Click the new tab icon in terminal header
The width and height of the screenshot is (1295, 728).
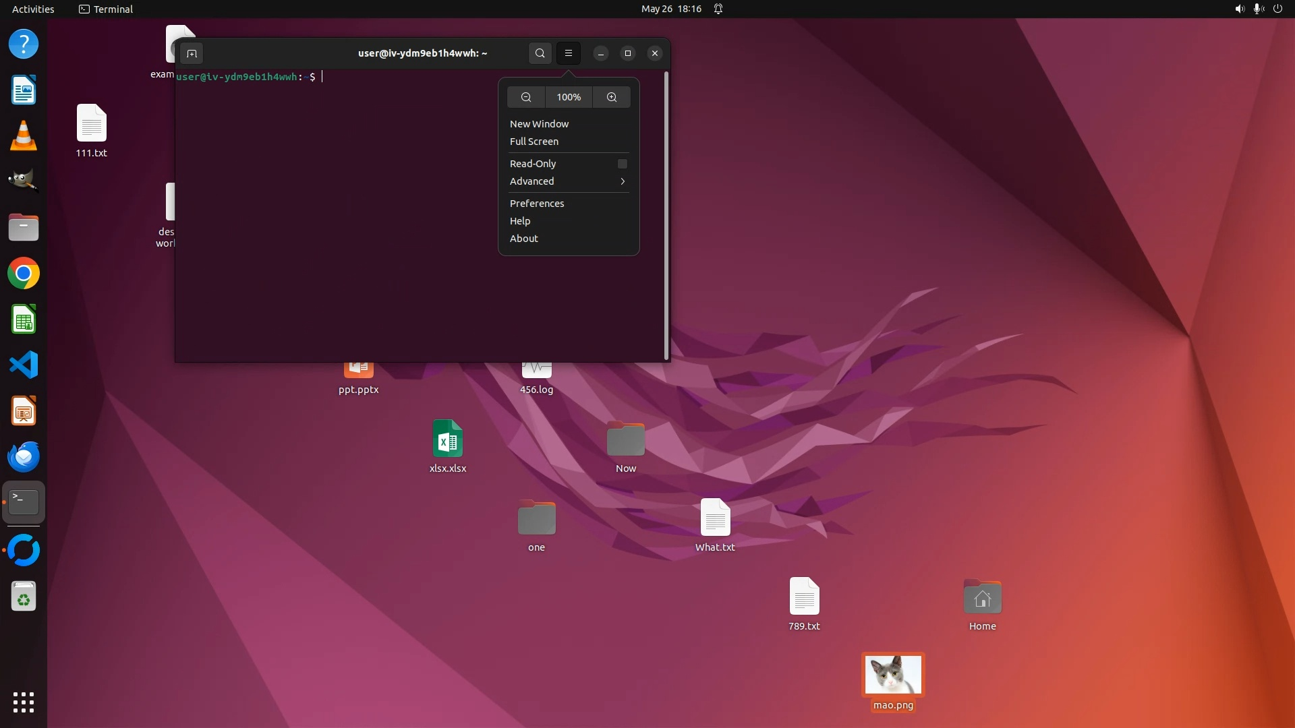click(192, 53)
